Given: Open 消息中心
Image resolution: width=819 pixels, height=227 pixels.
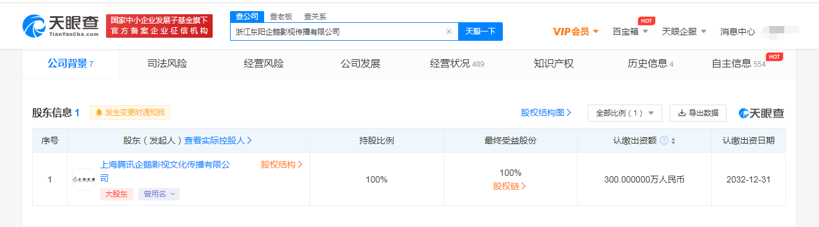Looking at the screenshot, I should tap(738, 32).
